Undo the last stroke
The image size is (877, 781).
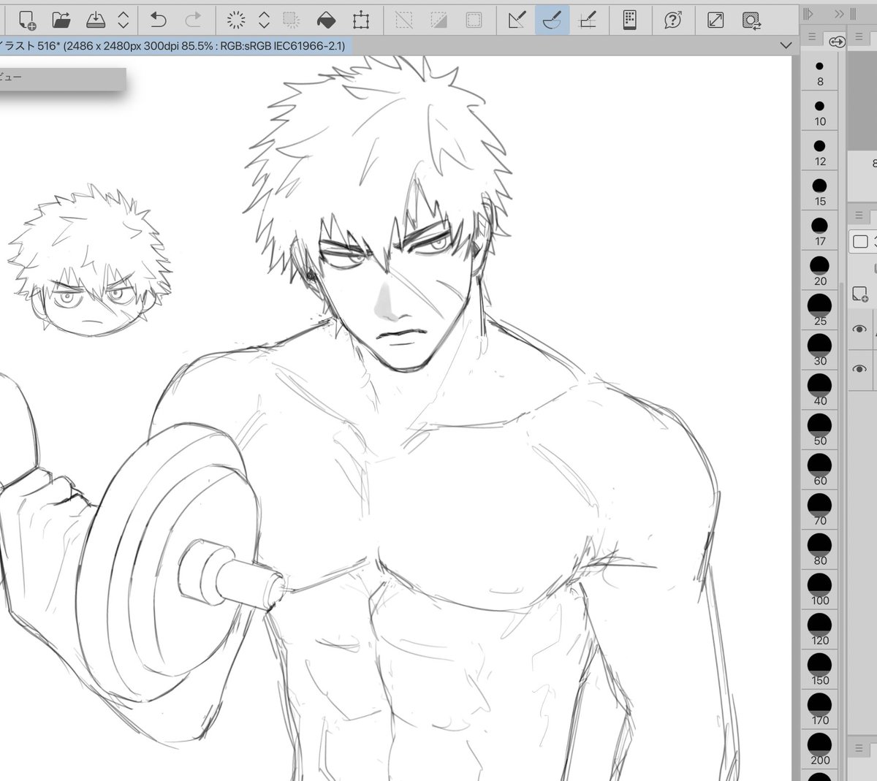[158, 20]
